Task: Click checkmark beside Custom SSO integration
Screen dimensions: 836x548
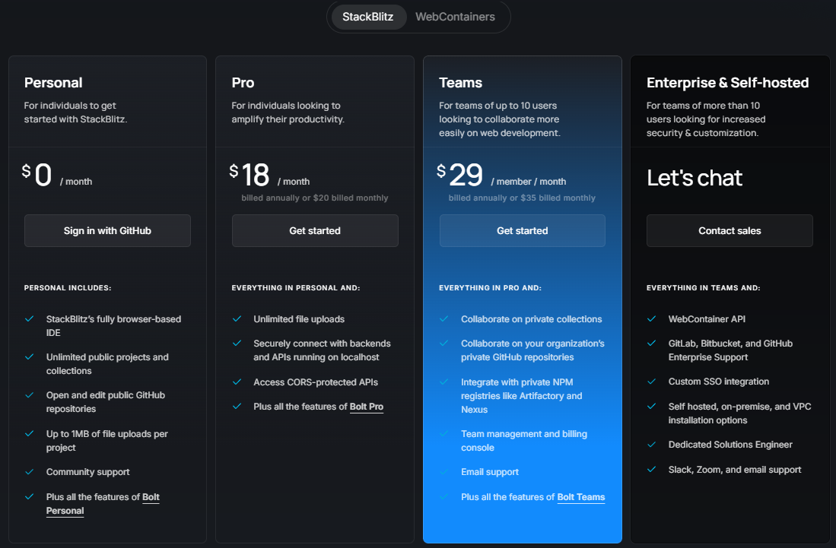Action: [651, 382]
